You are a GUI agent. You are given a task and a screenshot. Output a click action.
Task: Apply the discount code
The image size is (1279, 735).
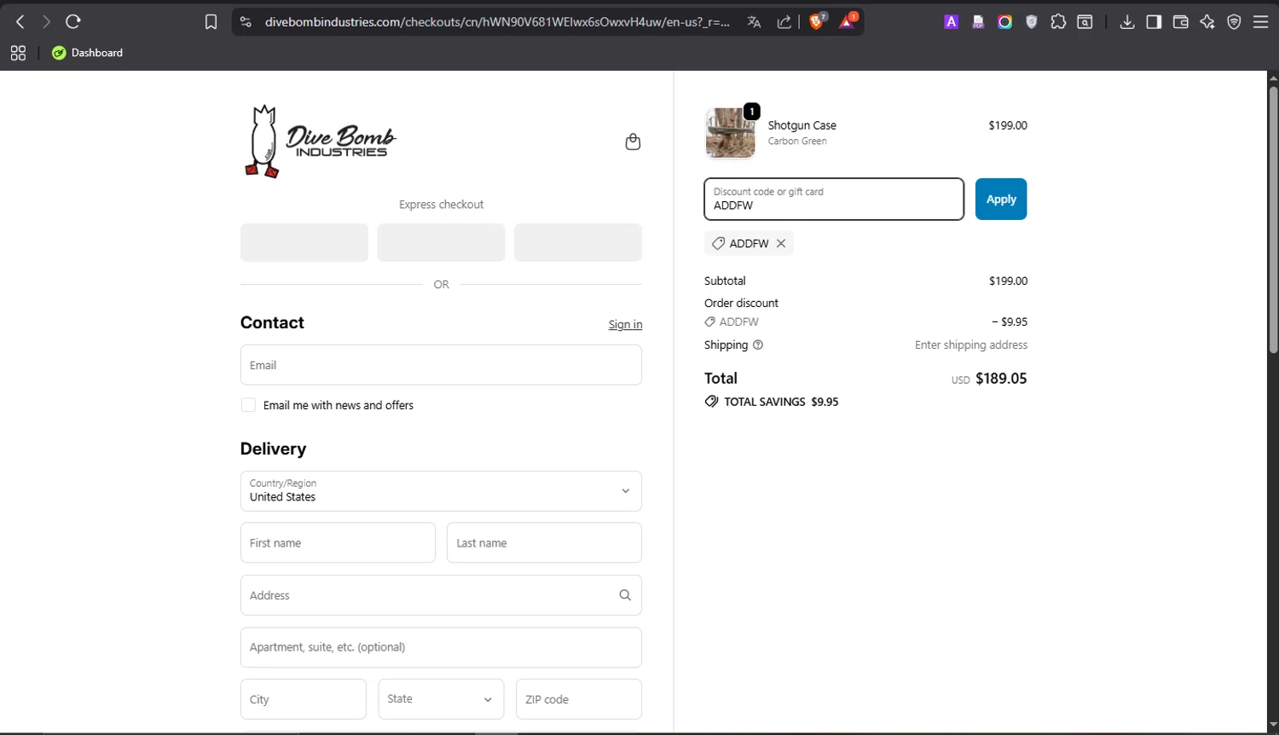(x=1001, y=200)
